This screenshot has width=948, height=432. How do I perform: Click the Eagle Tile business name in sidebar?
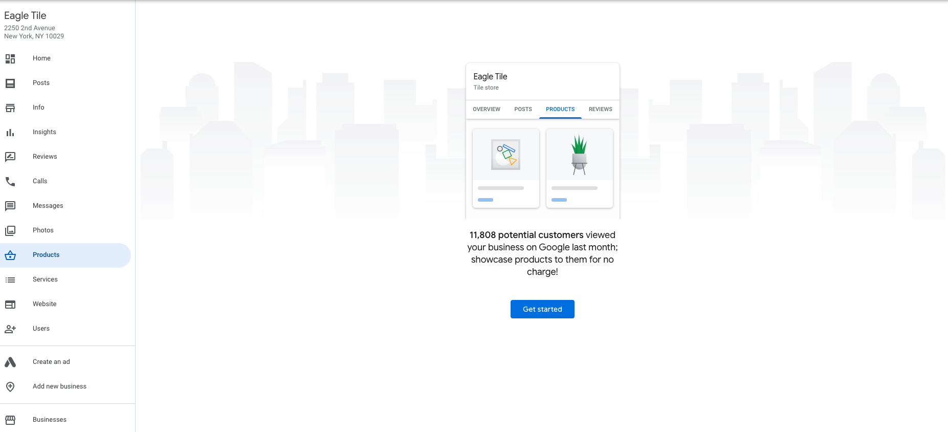tap(25, 16)
